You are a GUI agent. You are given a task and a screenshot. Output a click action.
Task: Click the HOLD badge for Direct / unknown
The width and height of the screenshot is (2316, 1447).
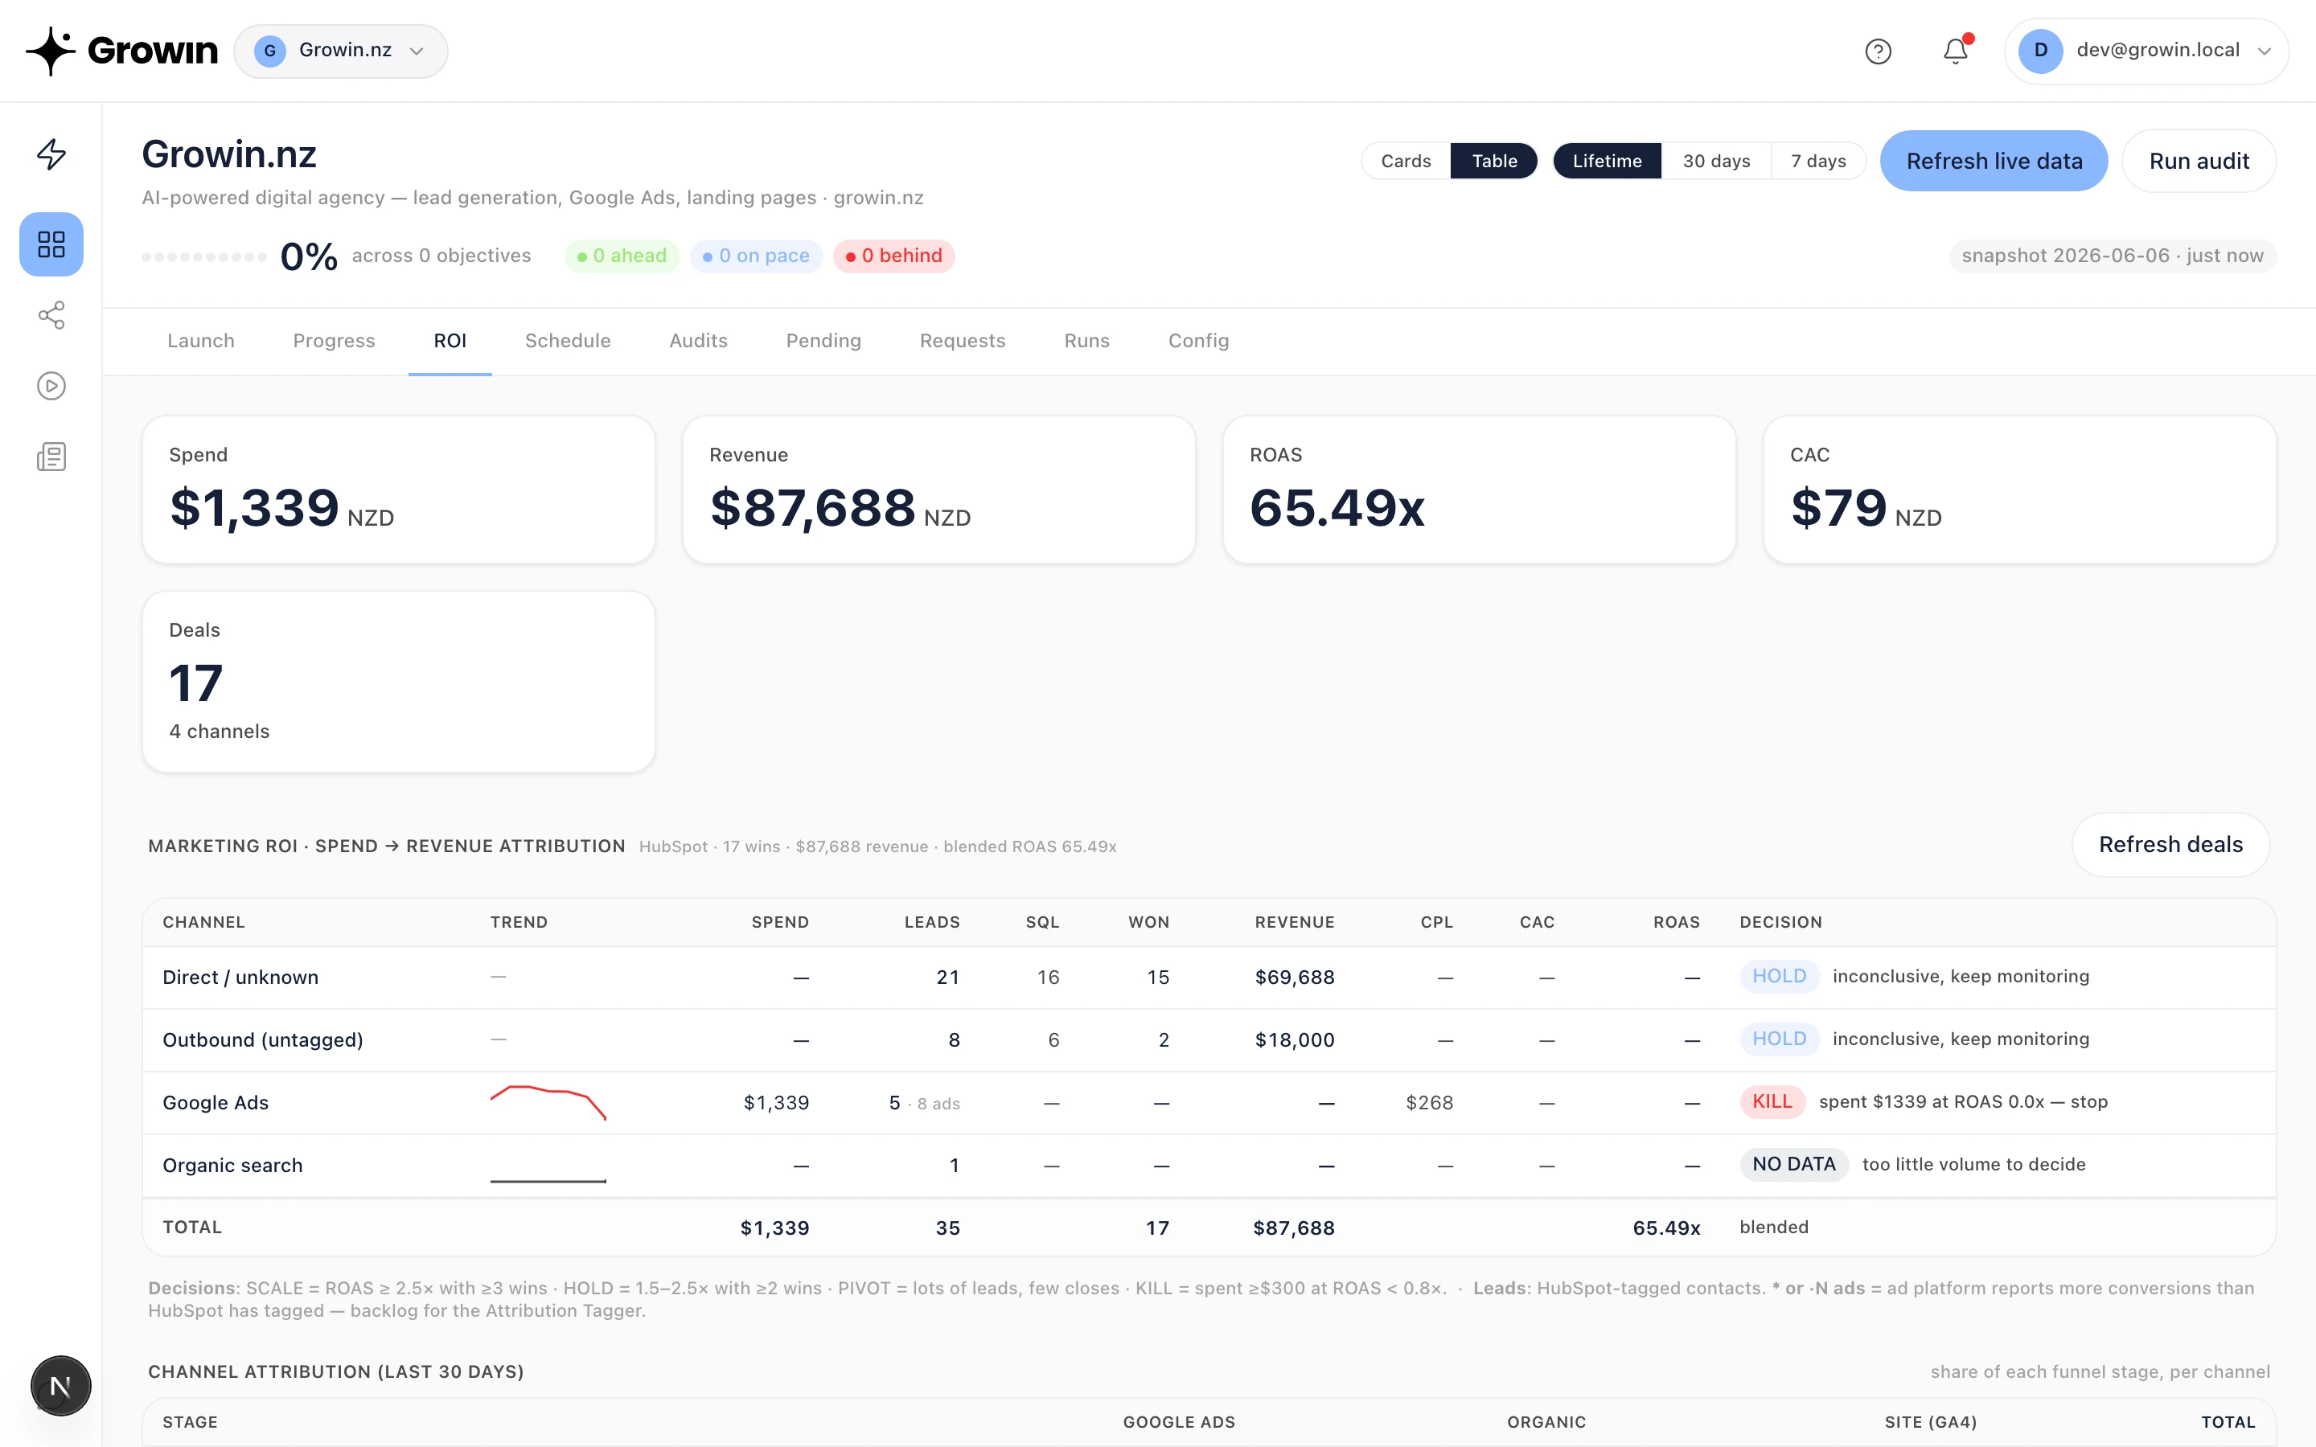[x=1779, y=976]
